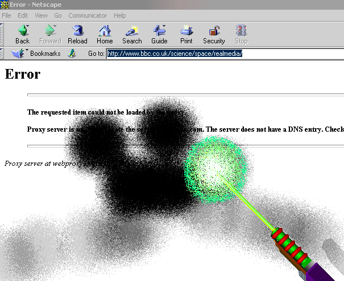Open the Help menu

pyautogui.click(x=120, y=15)
